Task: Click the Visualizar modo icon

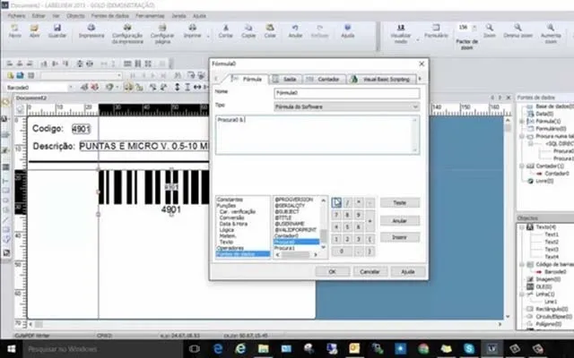Action: pos(401,28)
